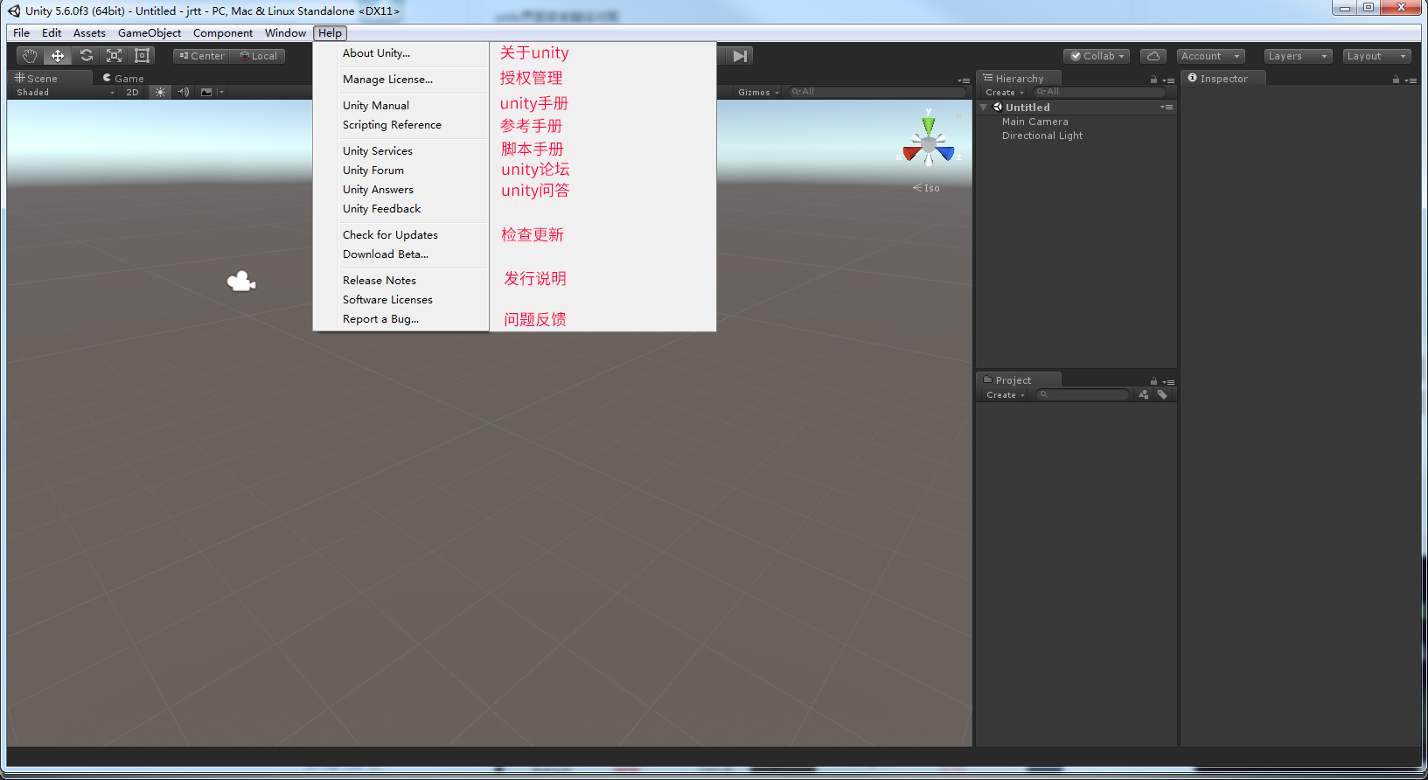Toggle scene lighting with the sun icon
1428x780 pixels.
160,92
